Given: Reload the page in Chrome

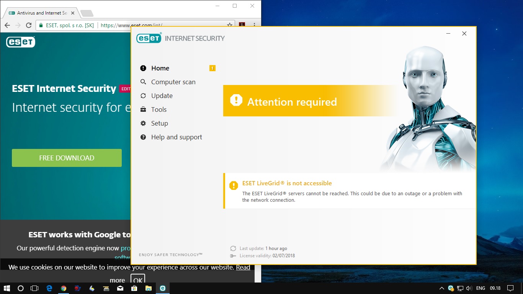Looking at the screenshot, I should [28, 25].
